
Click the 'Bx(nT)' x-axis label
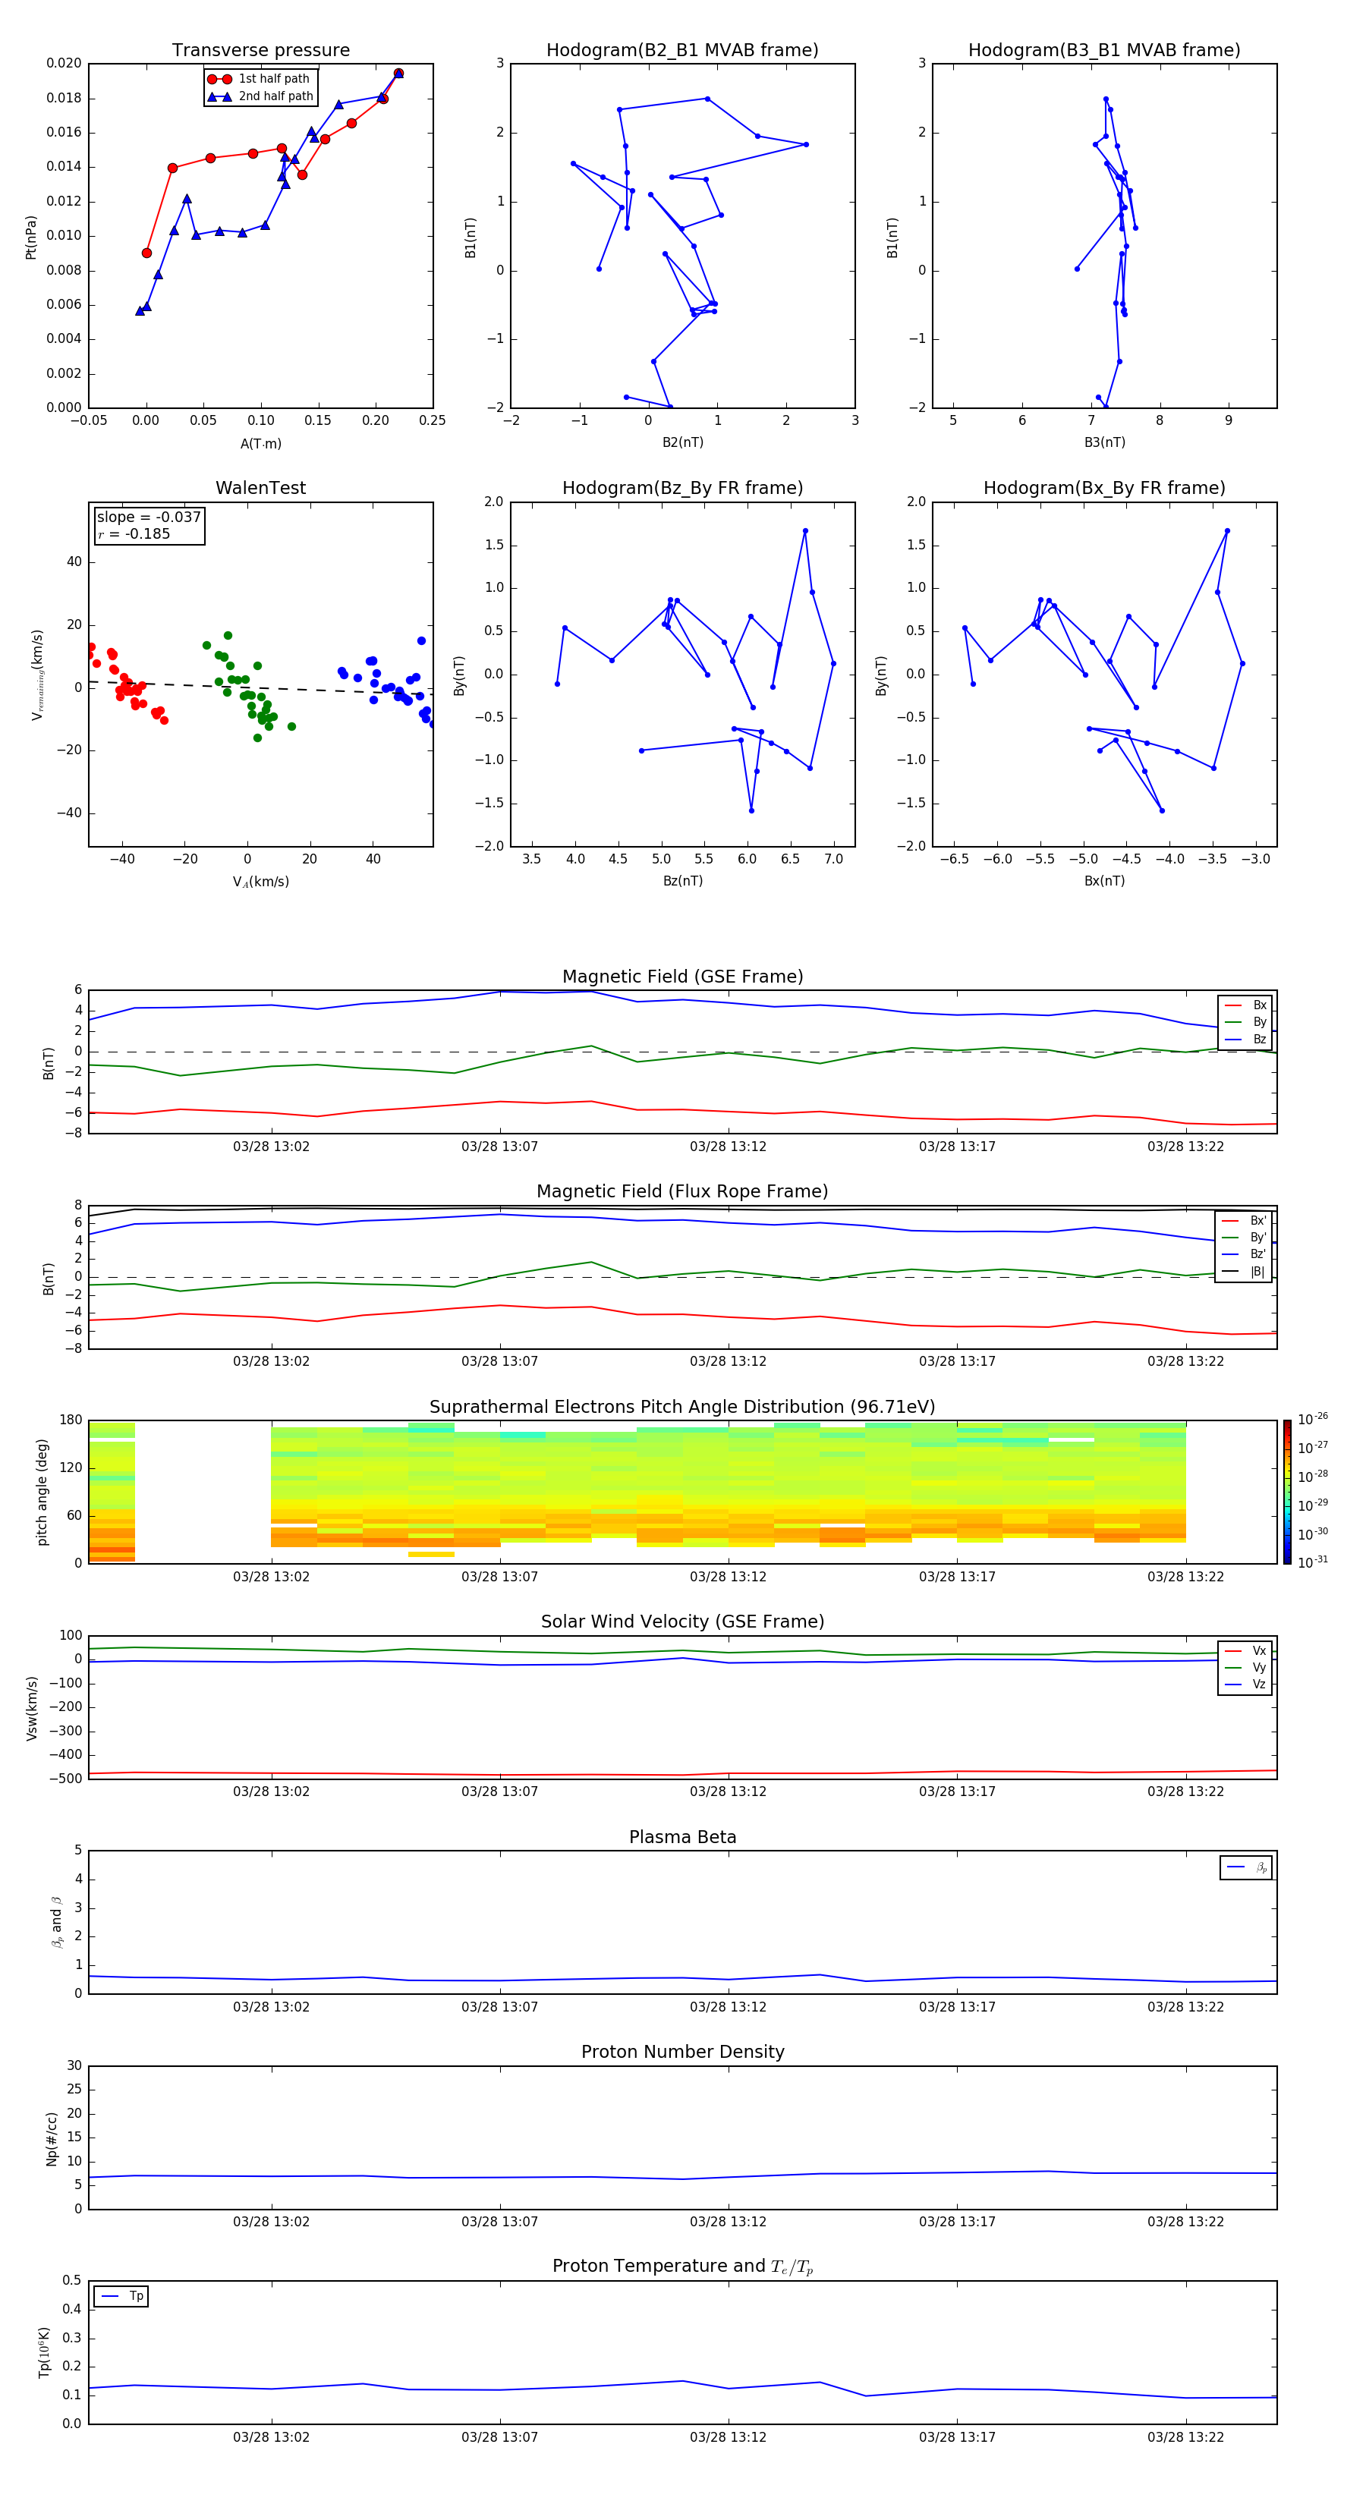click(x=1104, y=881)
